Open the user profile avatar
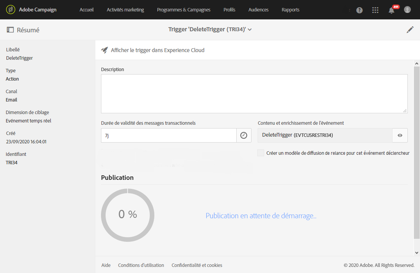 coord(407,10)
